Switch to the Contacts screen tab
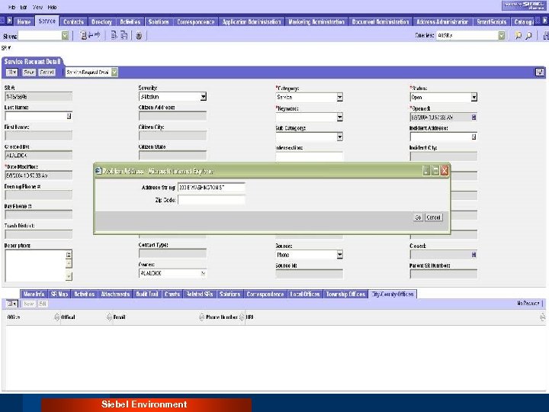 tap(73, 21)
